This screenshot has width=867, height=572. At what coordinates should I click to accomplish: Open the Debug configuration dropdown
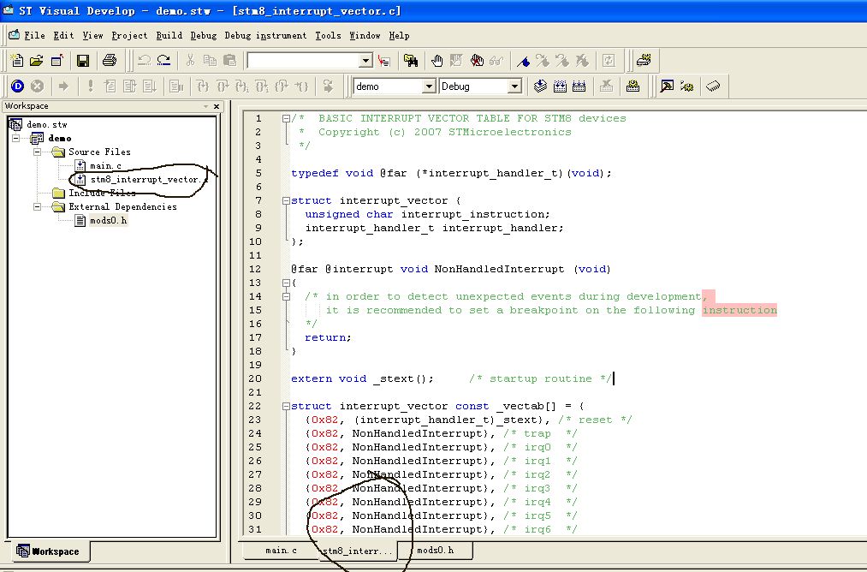[514, 86]
